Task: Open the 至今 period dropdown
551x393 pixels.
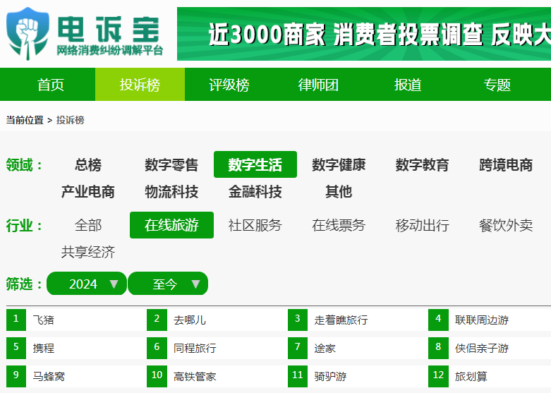Action: 168,284
